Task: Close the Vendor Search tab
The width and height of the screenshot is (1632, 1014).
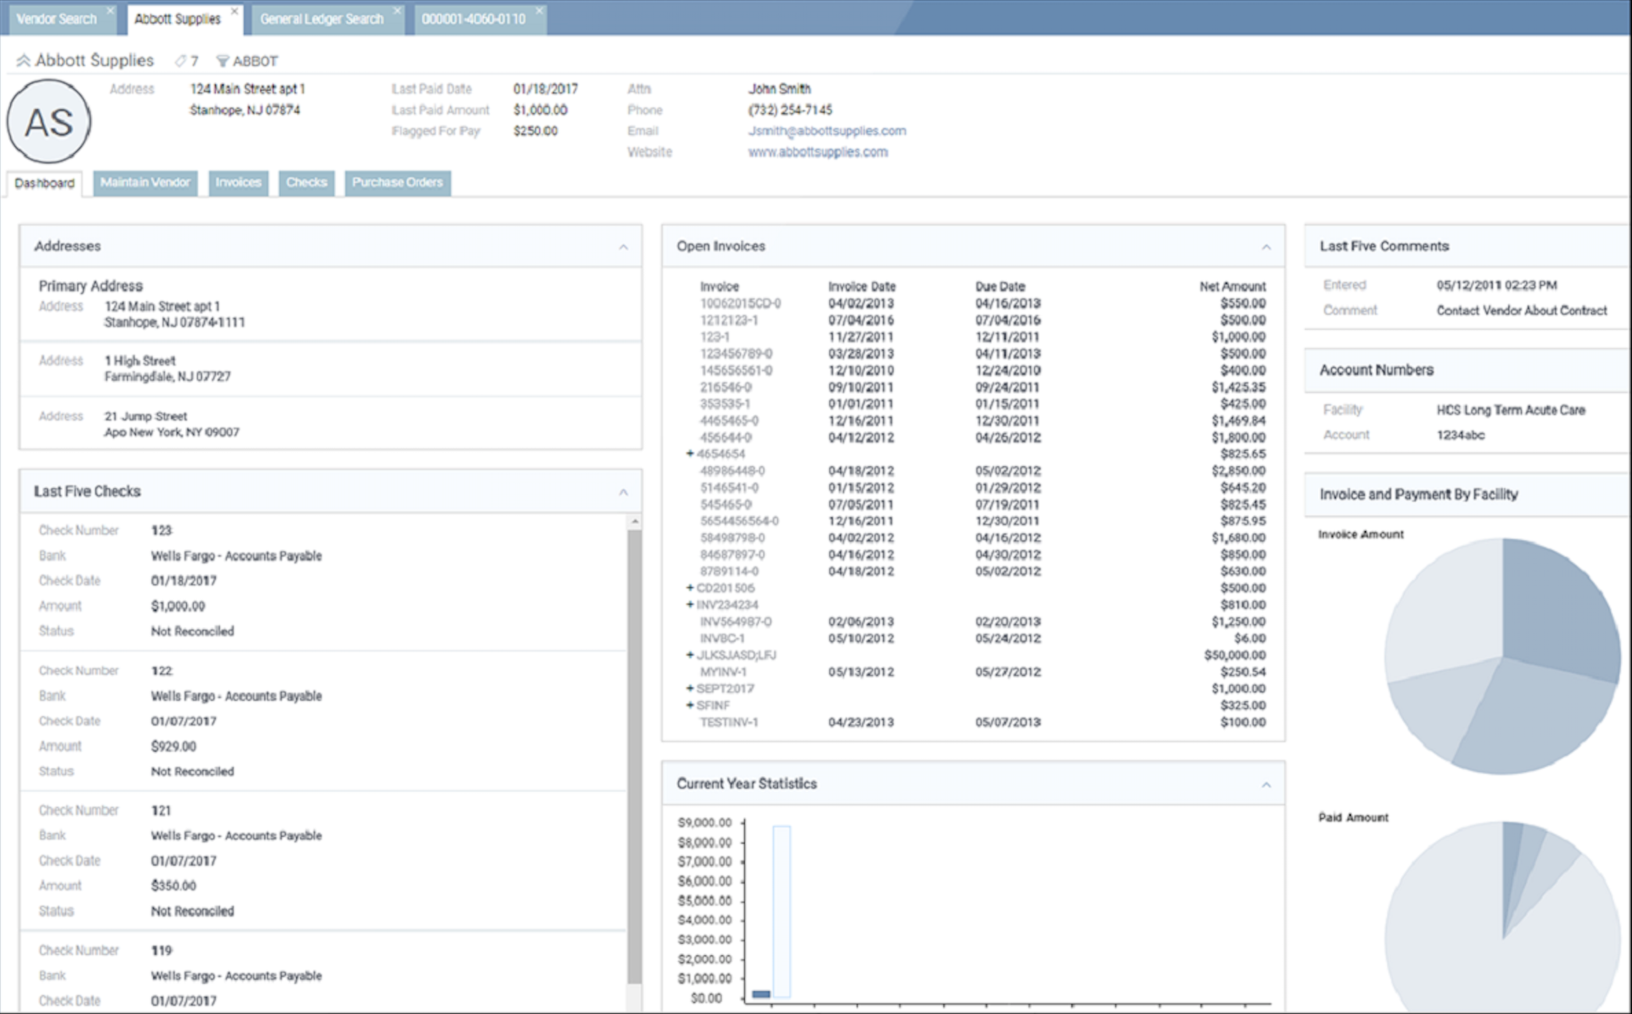Action: point(109,12)
